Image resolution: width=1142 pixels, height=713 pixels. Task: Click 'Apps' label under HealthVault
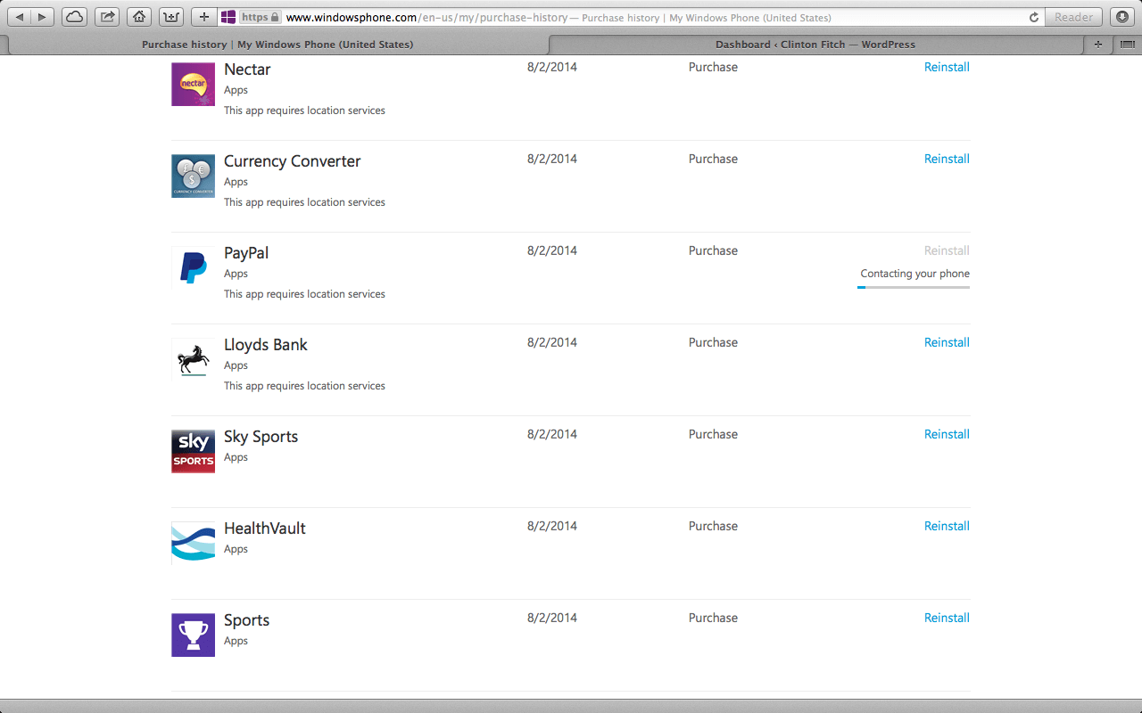[x=236, y=549]
